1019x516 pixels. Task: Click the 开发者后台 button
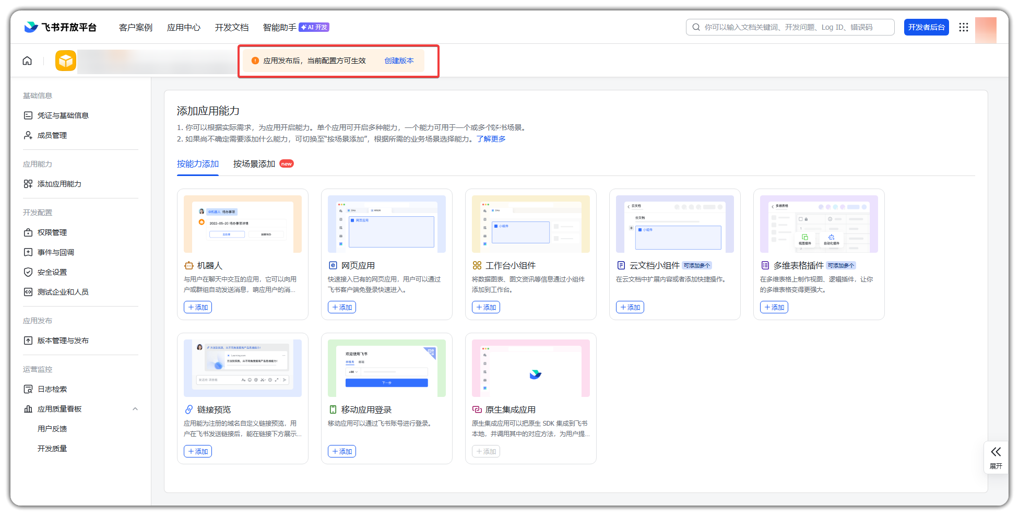[926, 27]
